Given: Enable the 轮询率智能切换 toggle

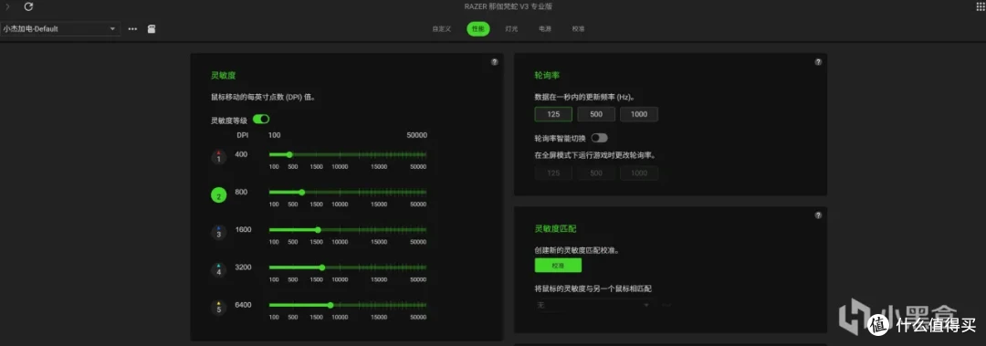Looking at the screenshot, I should 599,138.
